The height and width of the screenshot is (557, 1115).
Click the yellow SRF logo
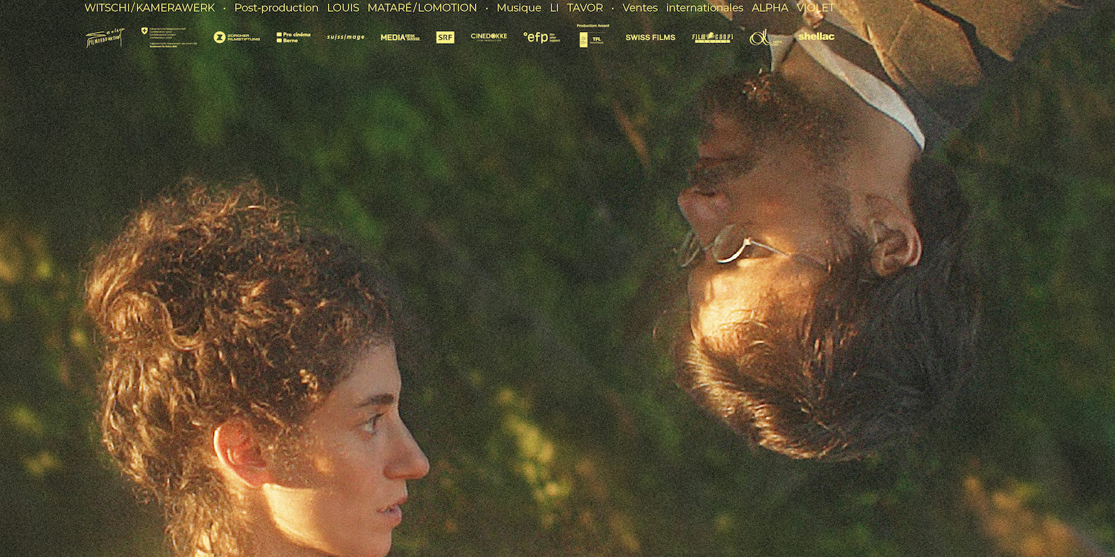(x=445, y=37)
